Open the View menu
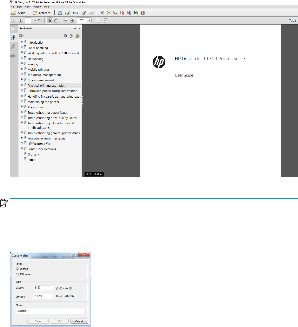This screenshot has height=327, width=298. click(27, 7)
